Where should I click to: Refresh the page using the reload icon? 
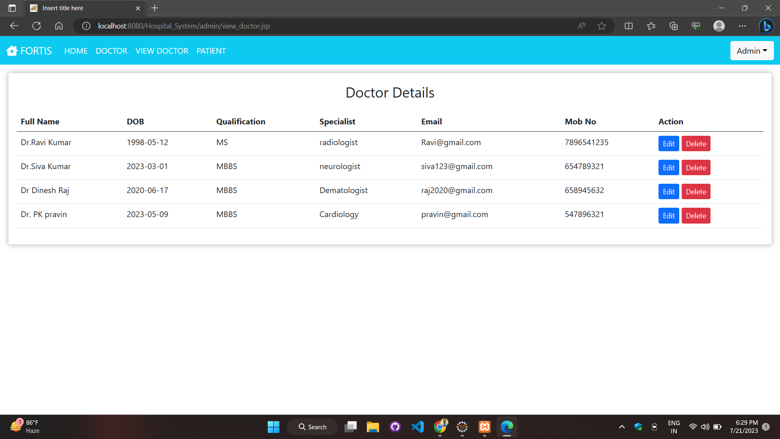[36, 26]
